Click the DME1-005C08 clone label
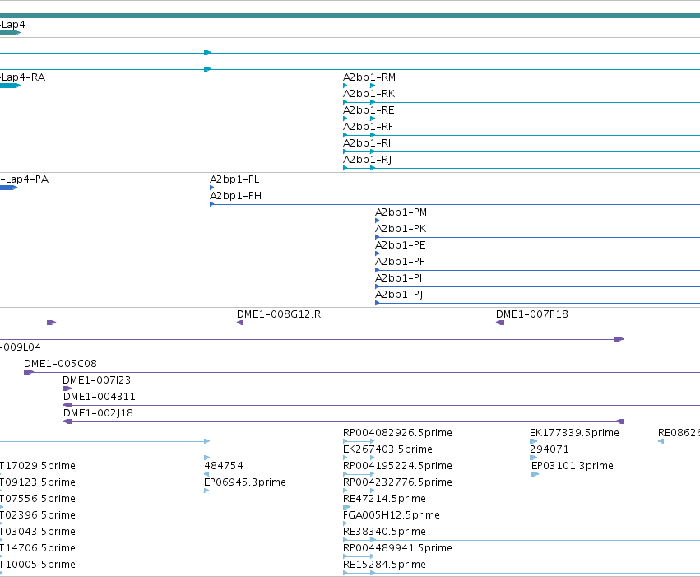 tap(60, 364)
